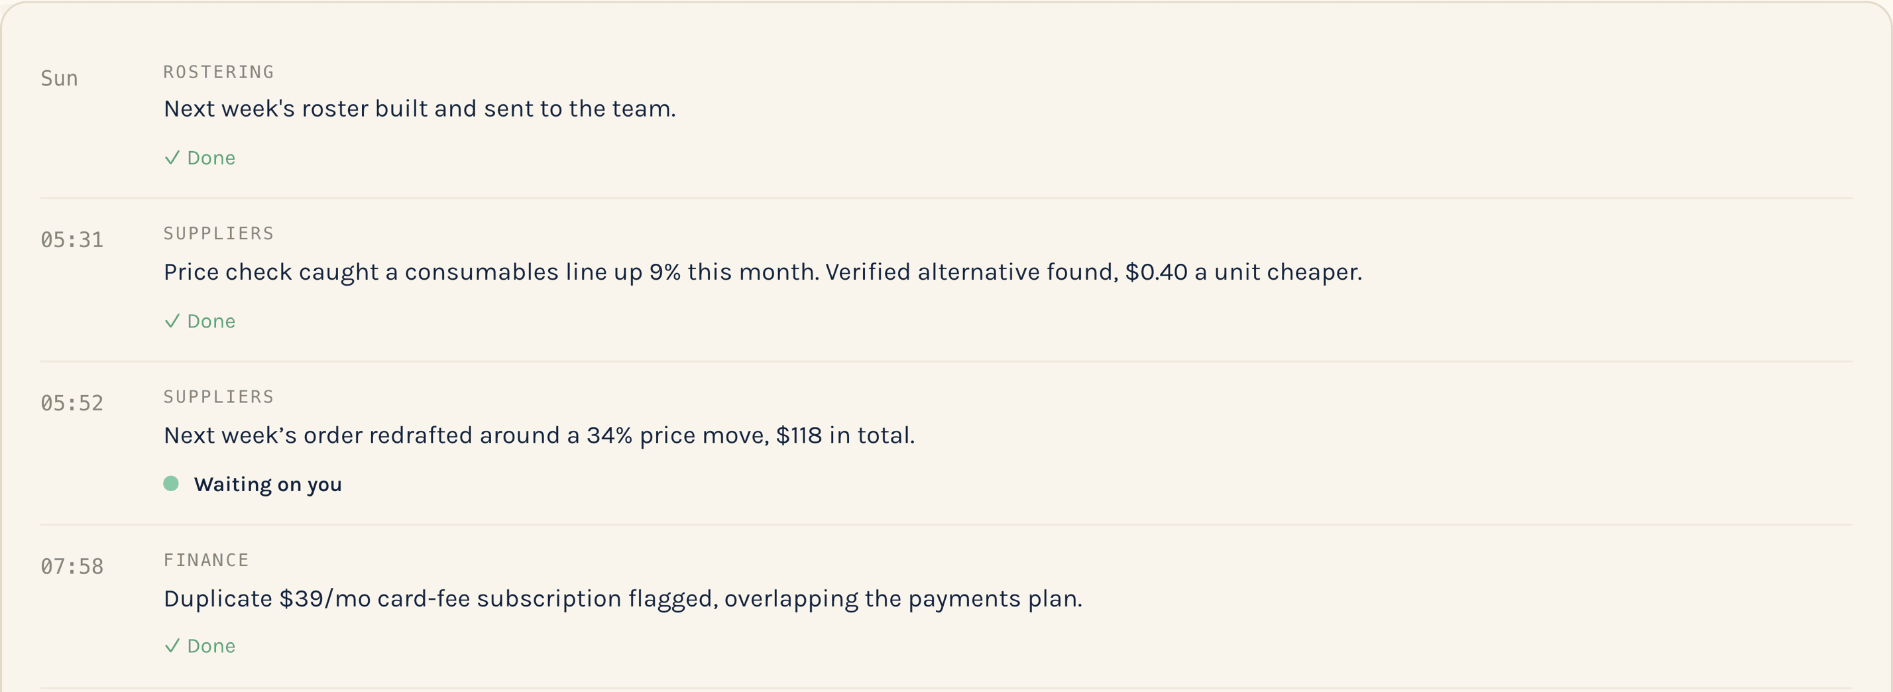This screenshot has height=692, width=1893.
Task: Click the Sun day marker
Action: [59, 79]
